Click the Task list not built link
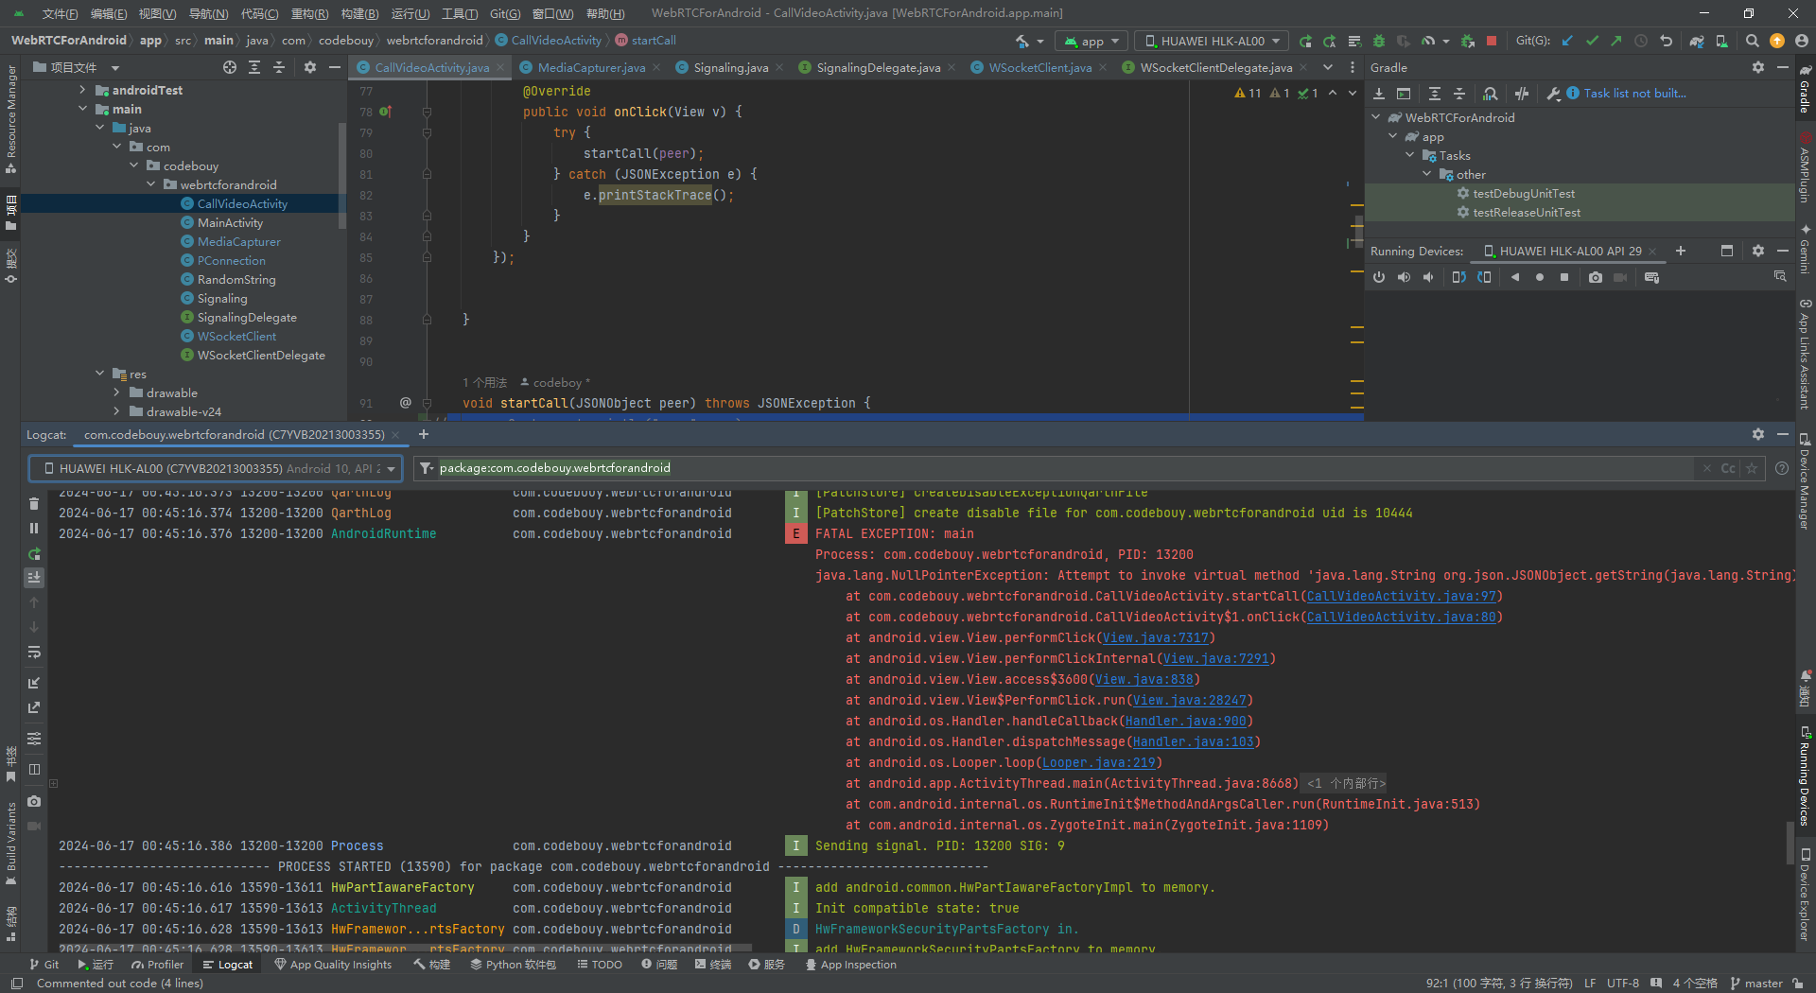1816x993 pixels. pos(1634,94)
